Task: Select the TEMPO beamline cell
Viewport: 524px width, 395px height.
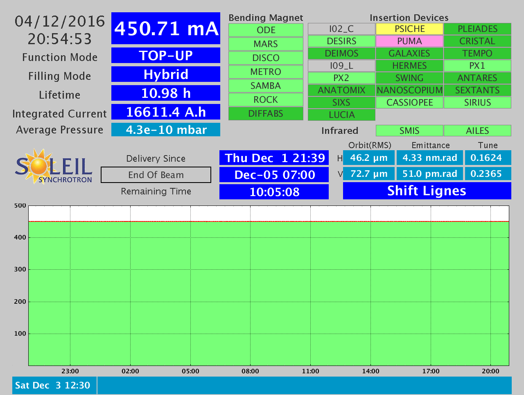Action: click(477, 53)
